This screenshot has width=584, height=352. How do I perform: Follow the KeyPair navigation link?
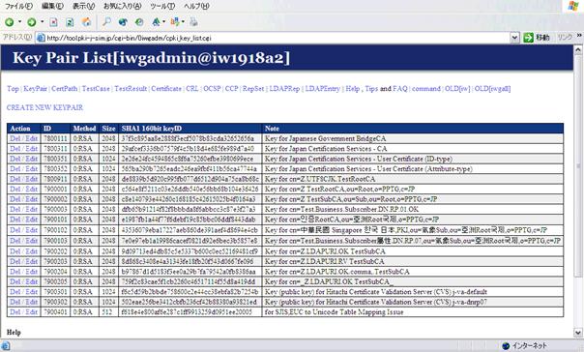point(36,89)
